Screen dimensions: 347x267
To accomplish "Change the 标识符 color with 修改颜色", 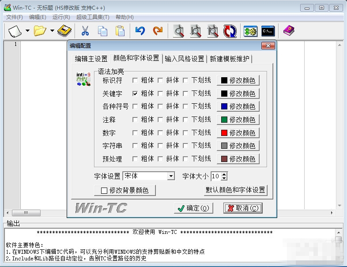I will (x=238, y=80).
